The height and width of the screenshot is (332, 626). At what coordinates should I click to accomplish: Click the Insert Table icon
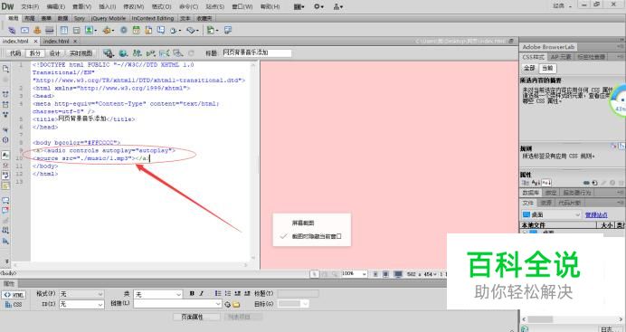tap(64, 30)
